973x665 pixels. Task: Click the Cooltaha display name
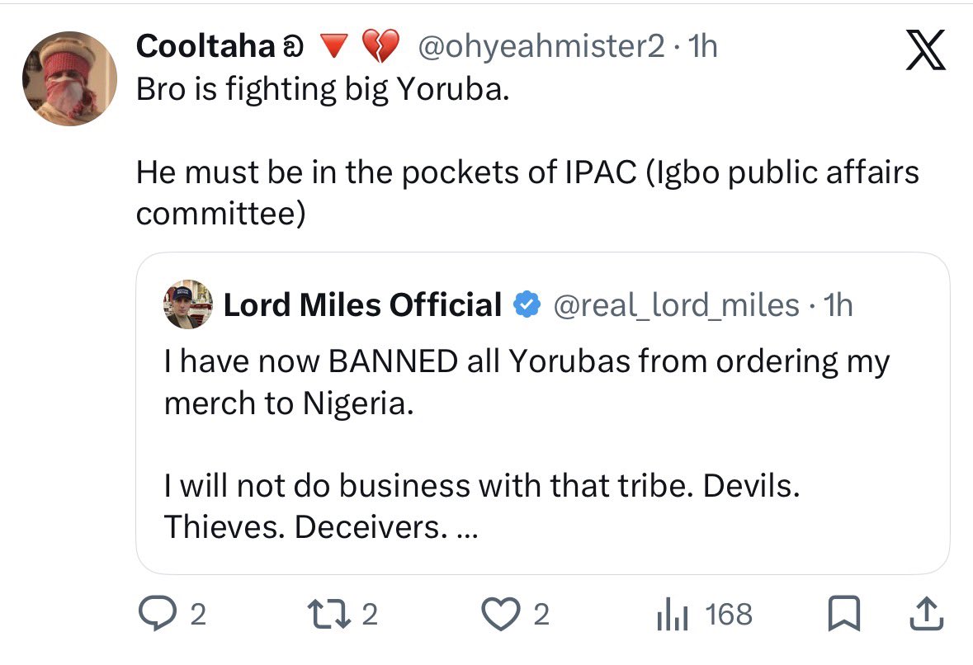(x=204, y=47)
